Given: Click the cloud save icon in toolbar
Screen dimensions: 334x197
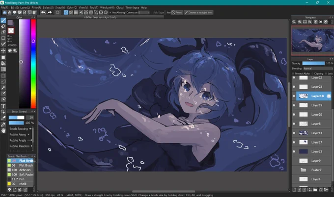Looking at the screenshot, I should [4, 13].
